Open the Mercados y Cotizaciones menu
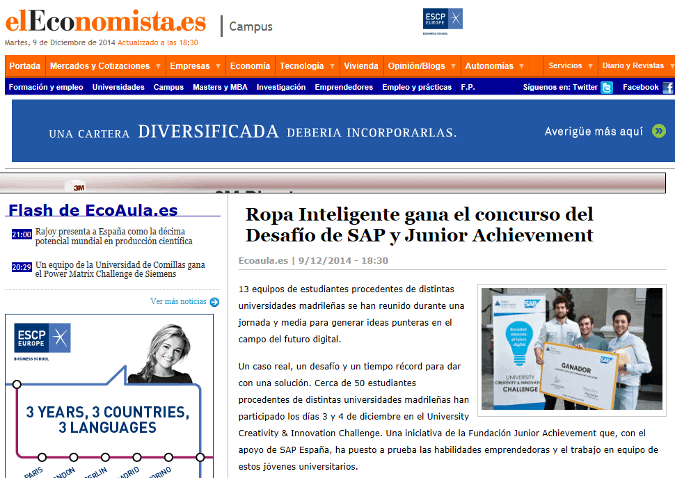675x478 pixels. click(100, 66)
